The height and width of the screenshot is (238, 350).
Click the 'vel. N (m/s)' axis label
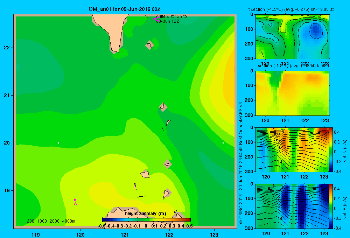coord(345,151)
